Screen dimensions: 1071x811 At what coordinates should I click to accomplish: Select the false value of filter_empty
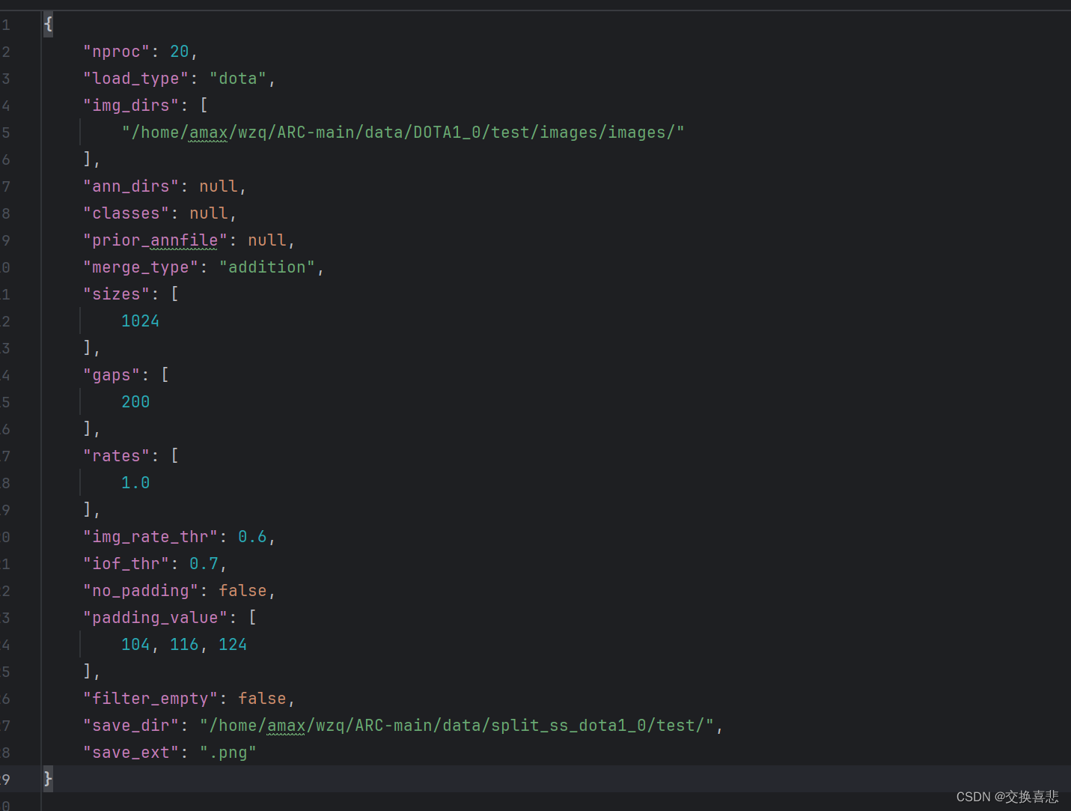262,699
